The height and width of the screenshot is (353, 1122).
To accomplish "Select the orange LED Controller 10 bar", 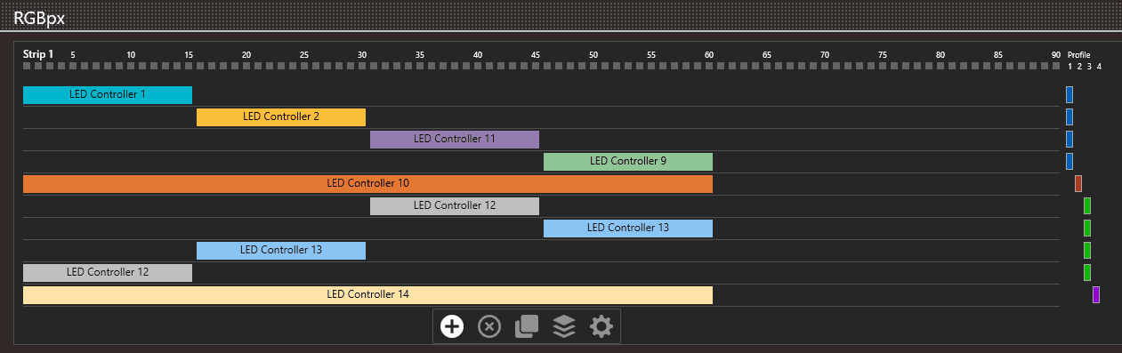I will (x=367, y=183).
